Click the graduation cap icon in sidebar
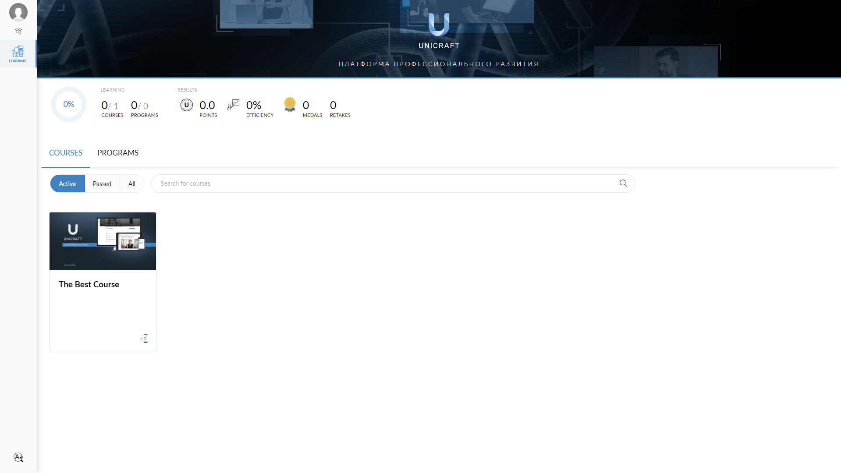 click(x=18, y=31)
